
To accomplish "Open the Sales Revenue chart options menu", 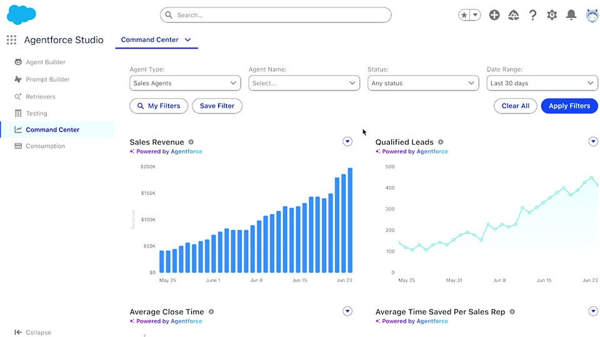I will (x=347, y=142).
